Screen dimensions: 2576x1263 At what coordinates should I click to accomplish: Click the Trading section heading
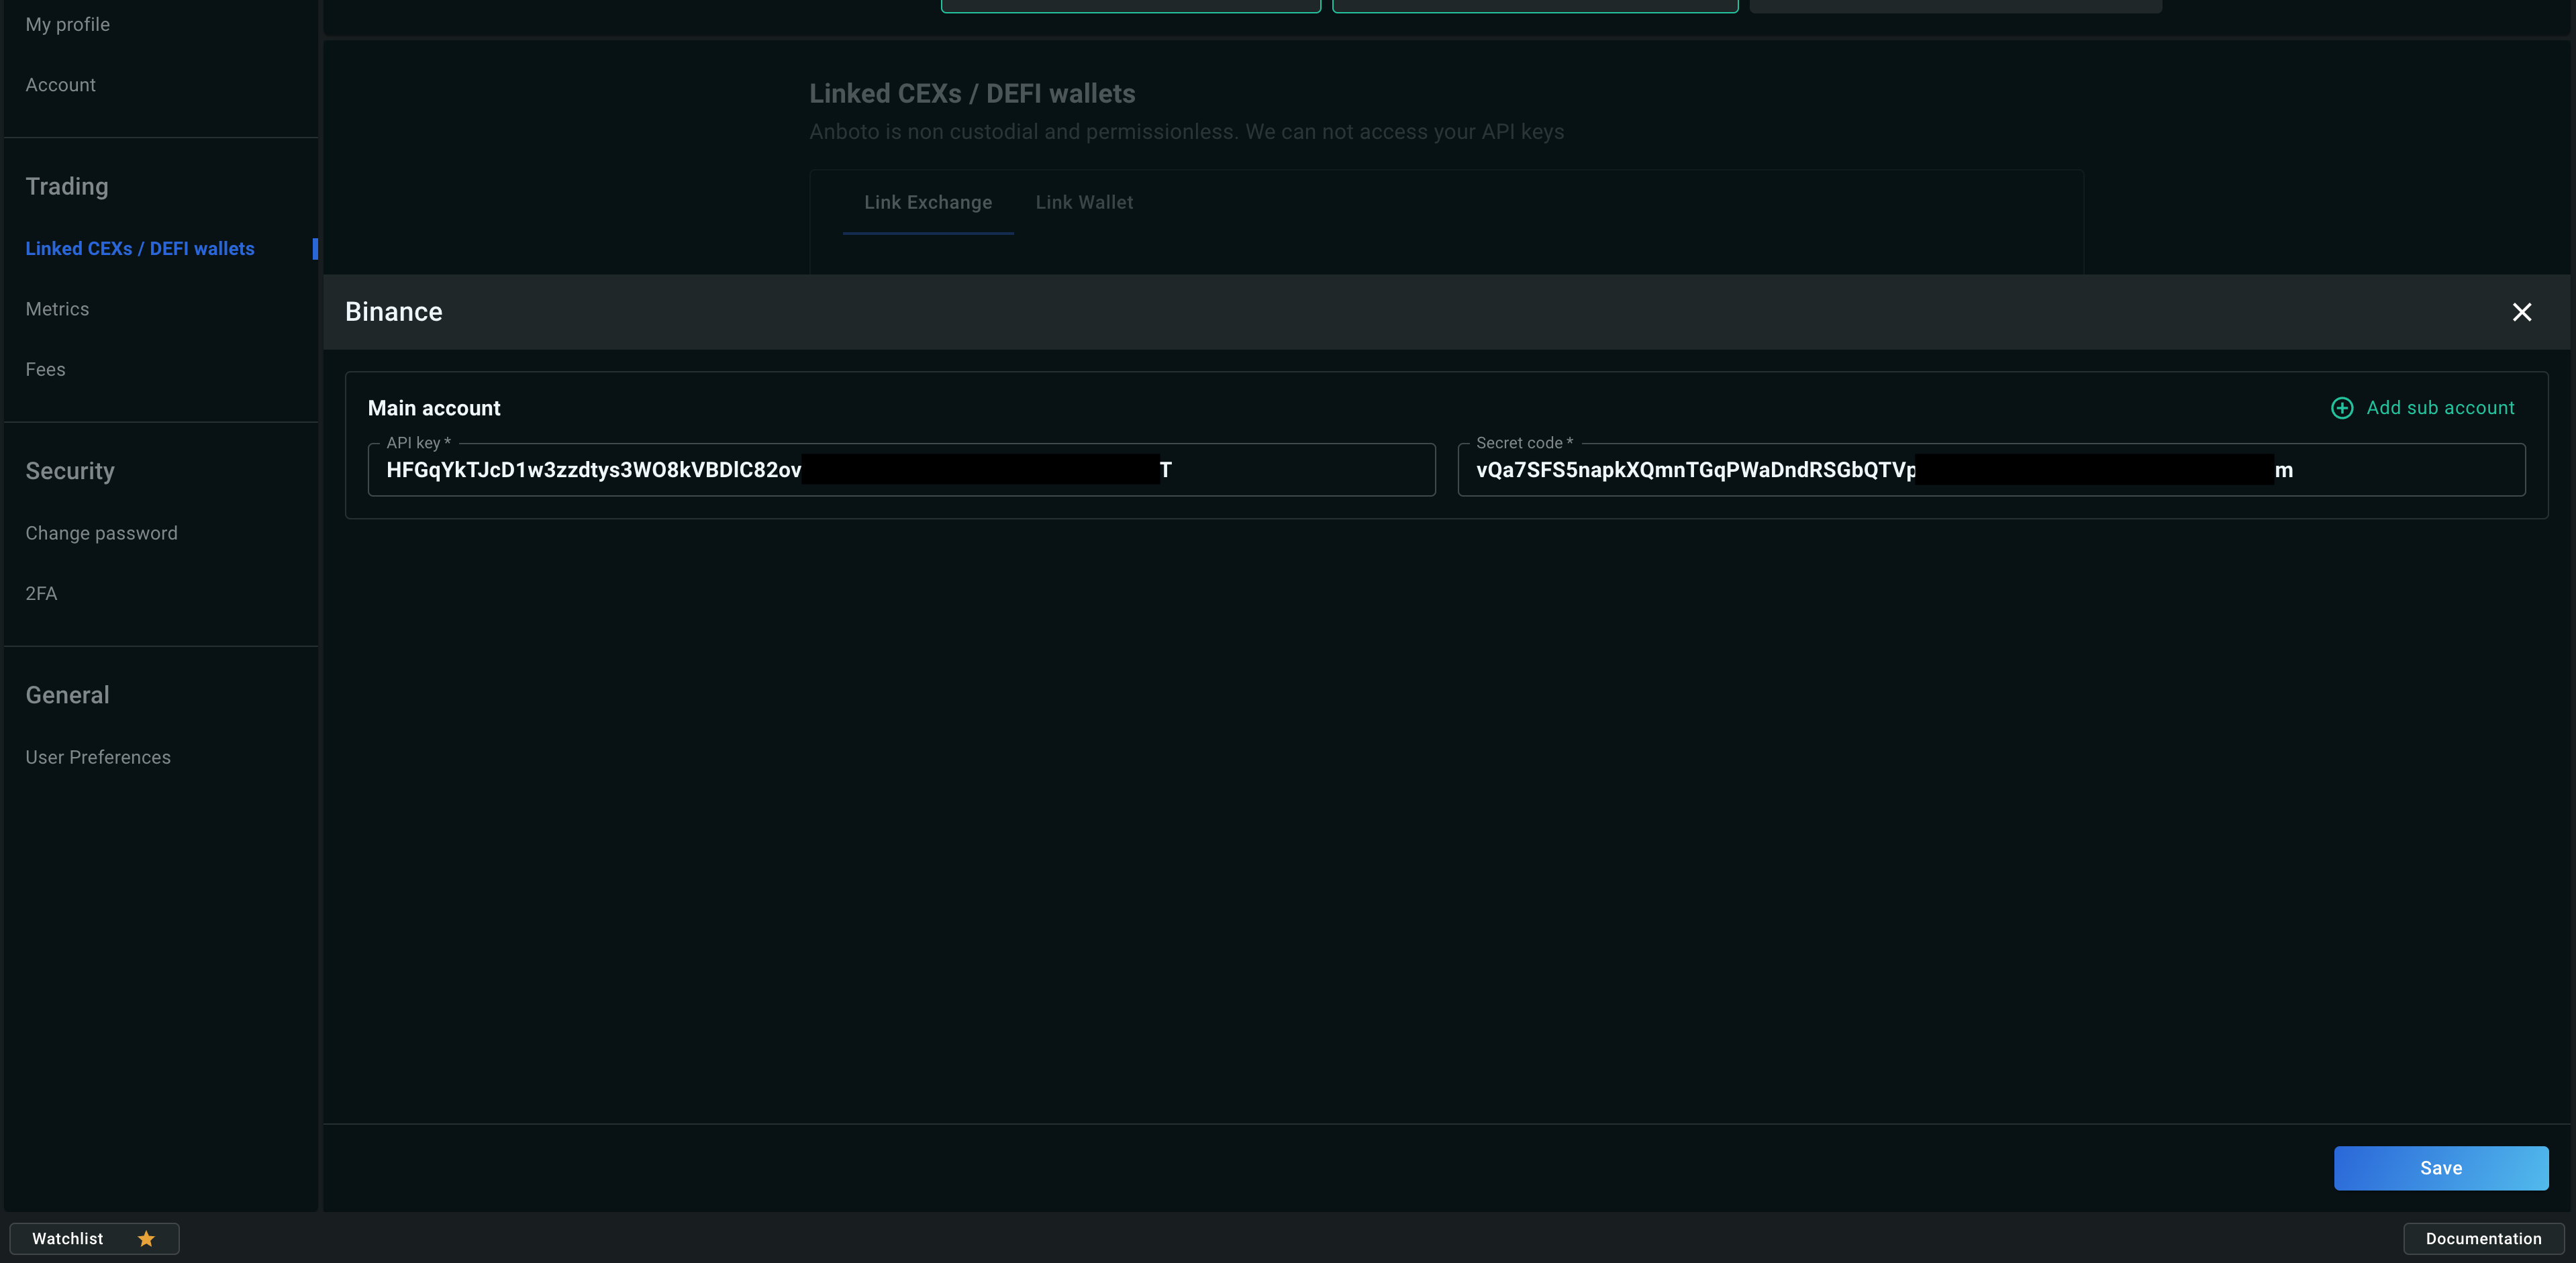click(x=67, y=187)
